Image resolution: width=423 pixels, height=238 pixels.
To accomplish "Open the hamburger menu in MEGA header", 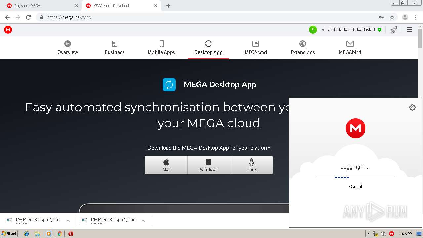I will click(410, 30).
